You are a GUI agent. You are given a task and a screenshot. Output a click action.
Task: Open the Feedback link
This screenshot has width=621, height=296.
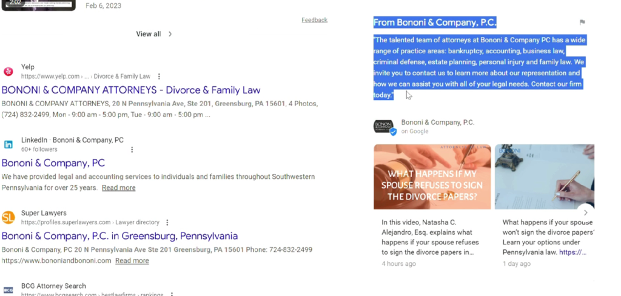[x=314, y=20]
